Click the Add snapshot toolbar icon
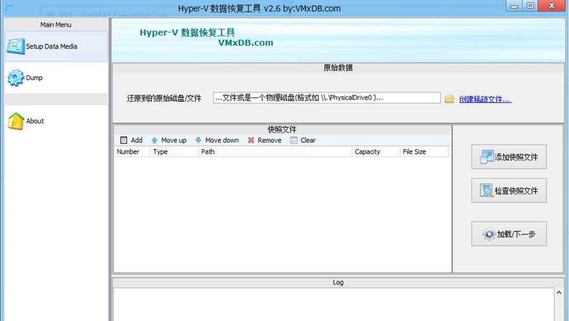 pos(124,140)
